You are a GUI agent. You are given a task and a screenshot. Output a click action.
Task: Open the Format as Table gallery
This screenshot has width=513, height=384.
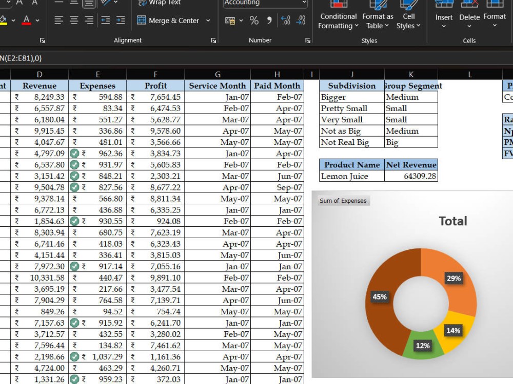coord(378,16)
